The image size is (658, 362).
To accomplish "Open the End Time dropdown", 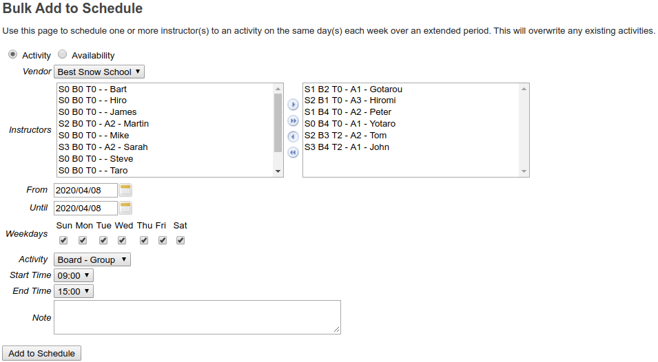I will (73, 291).
